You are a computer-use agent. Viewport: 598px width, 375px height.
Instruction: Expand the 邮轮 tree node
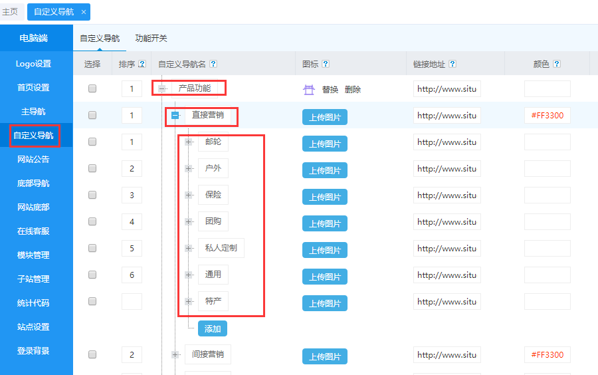189,142
